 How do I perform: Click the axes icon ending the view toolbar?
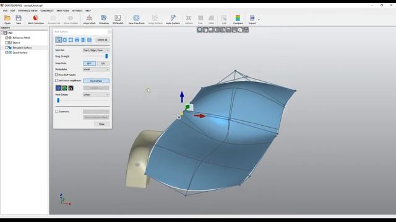(x=246, y=30)
